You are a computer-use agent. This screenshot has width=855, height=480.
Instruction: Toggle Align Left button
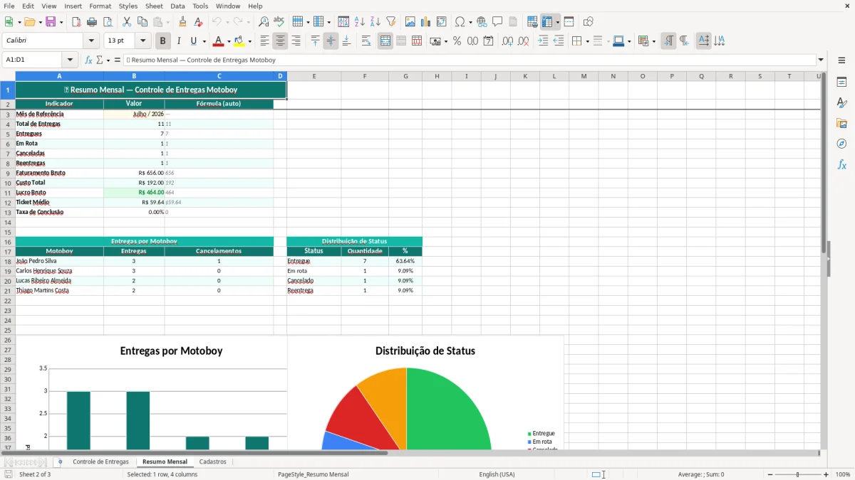pyautogui.click(x=265, y=41)
